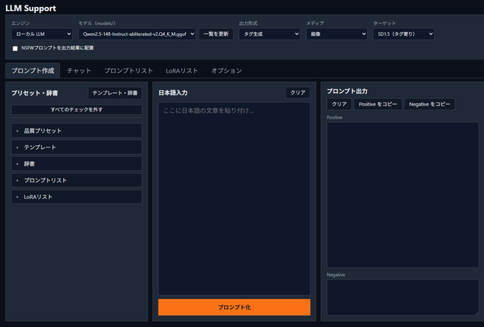
Task: Click the テンプレート・辞書 button
Action: [115, 93]
